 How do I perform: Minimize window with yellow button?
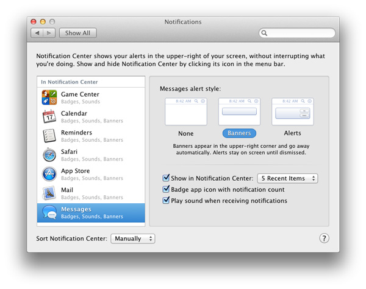43,22
